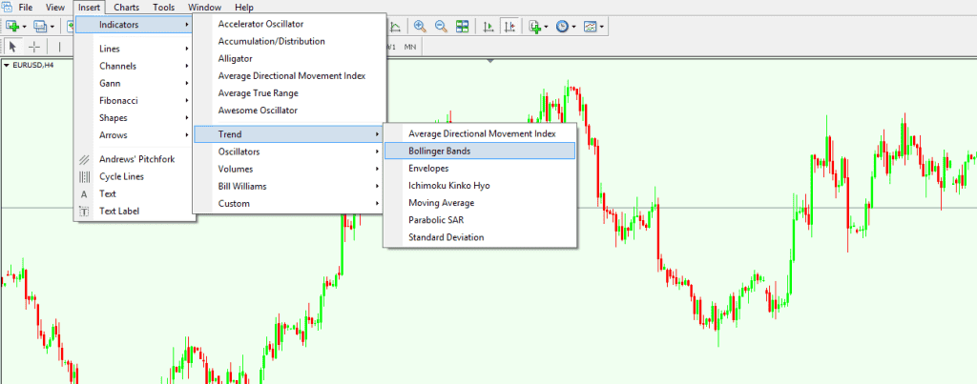Image resolution: width=977 pixels, height=384 pixels.
Task: Toggle the Chart Shift button
Action: [x=510, y=26]
